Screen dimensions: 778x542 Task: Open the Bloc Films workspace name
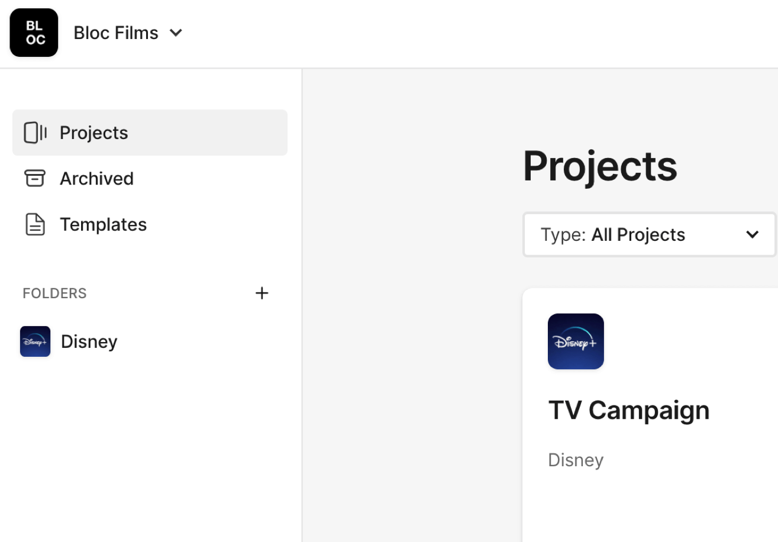pyautogui.click(x=116, y=33)
